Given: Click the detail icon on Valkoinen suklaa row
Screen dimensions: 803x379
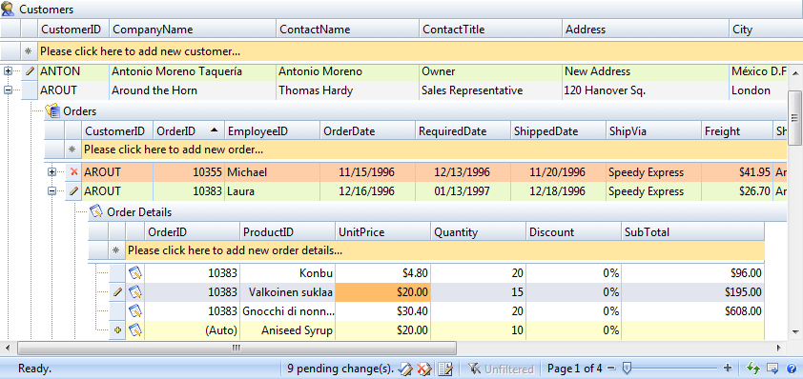Looking at the screenshot, I should (135, 292).
